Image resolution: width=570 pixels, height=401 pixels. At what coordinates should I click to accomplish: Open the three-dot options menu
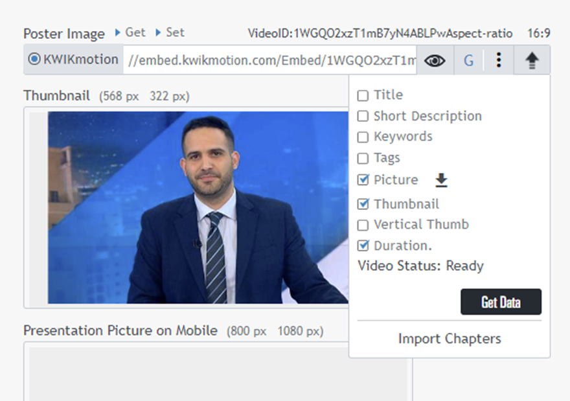(x=498, y=60)
